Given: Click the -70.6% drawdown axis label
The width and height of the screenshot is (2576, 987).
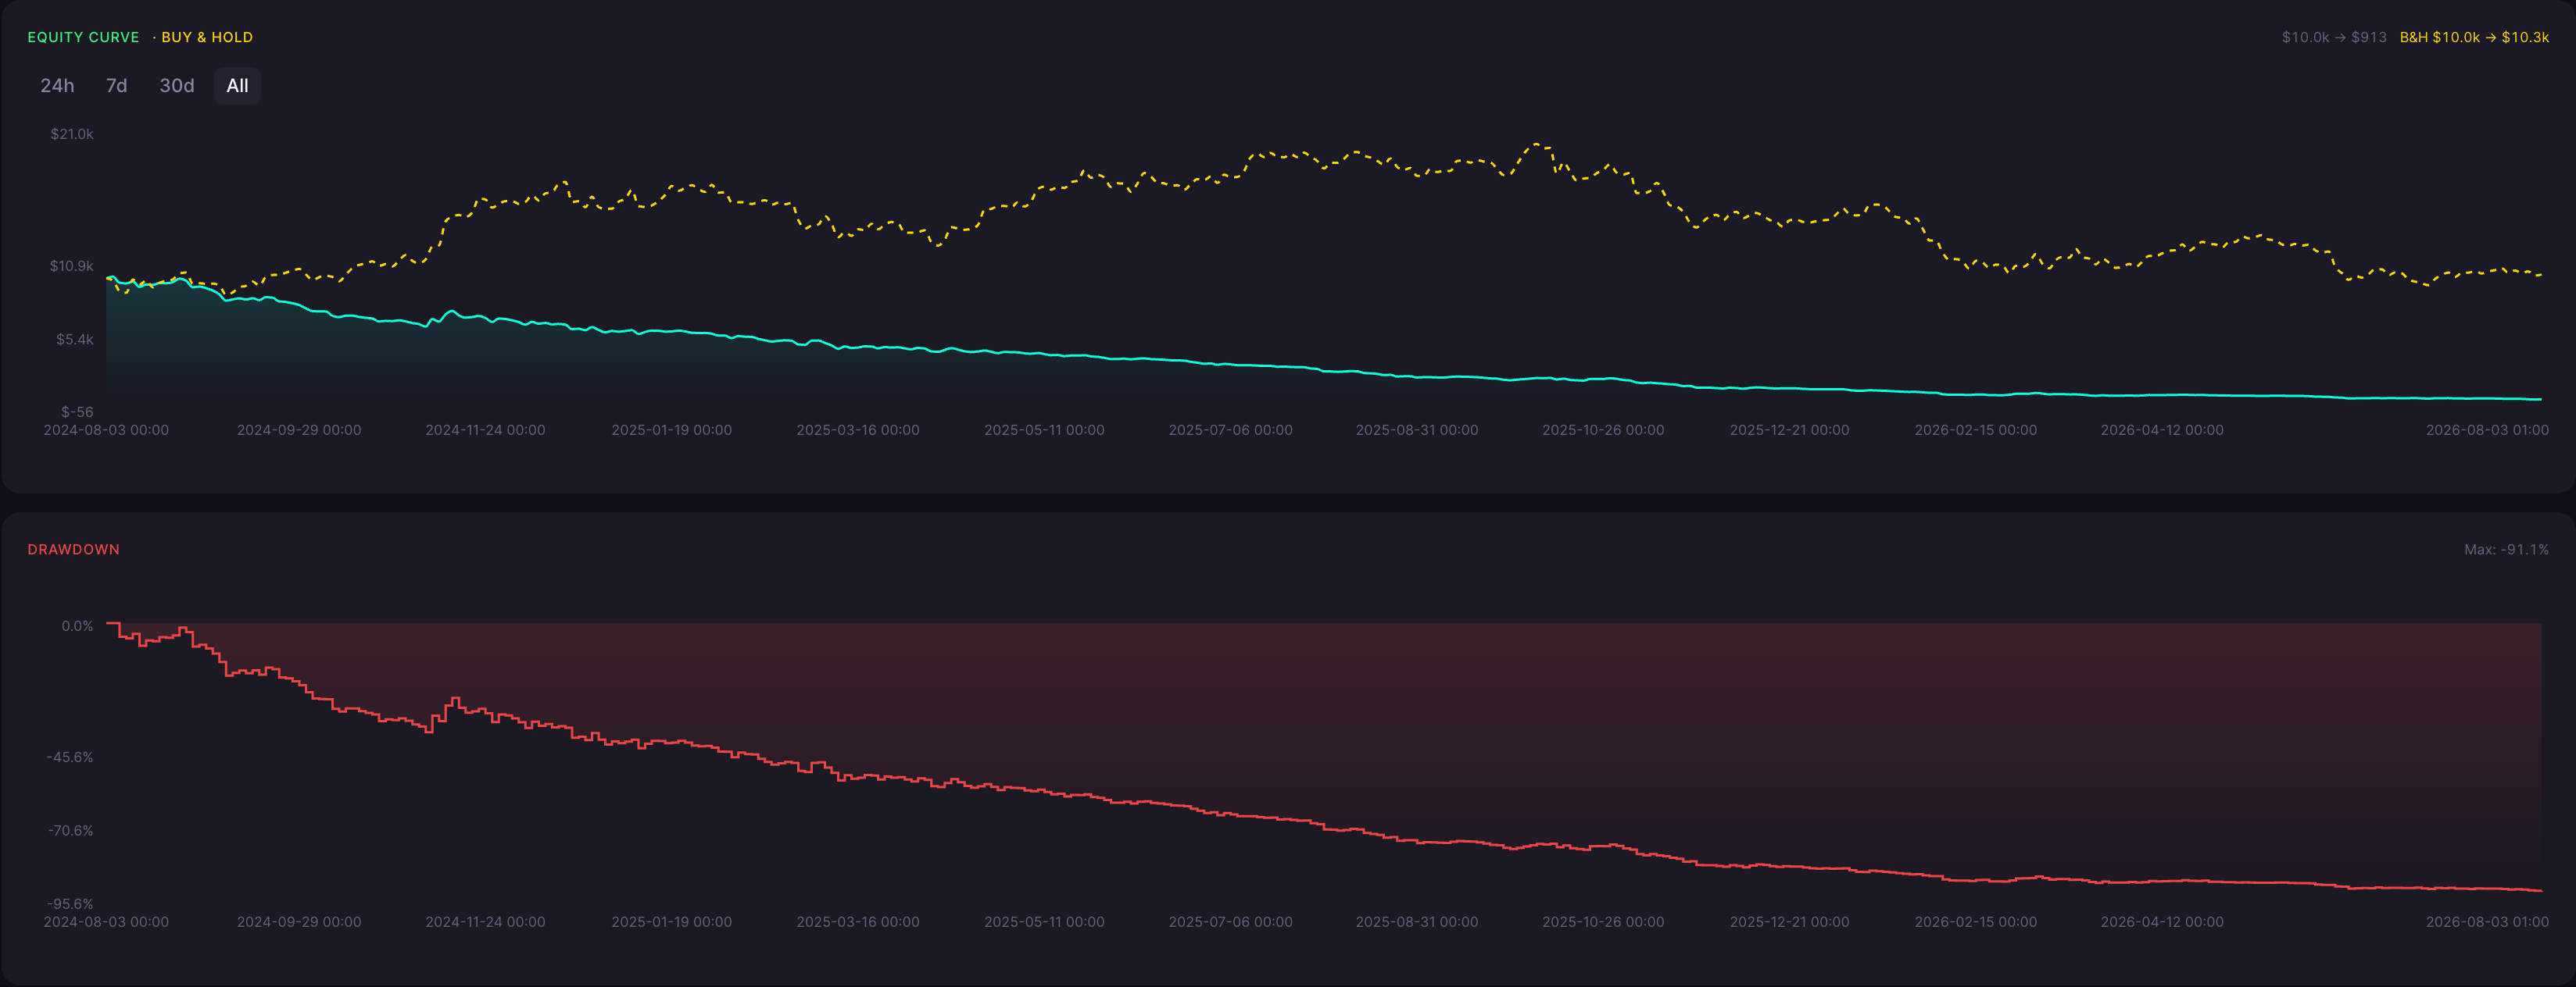Looking at the screenshot, I should pyautogui.click(x=70, y=830).
